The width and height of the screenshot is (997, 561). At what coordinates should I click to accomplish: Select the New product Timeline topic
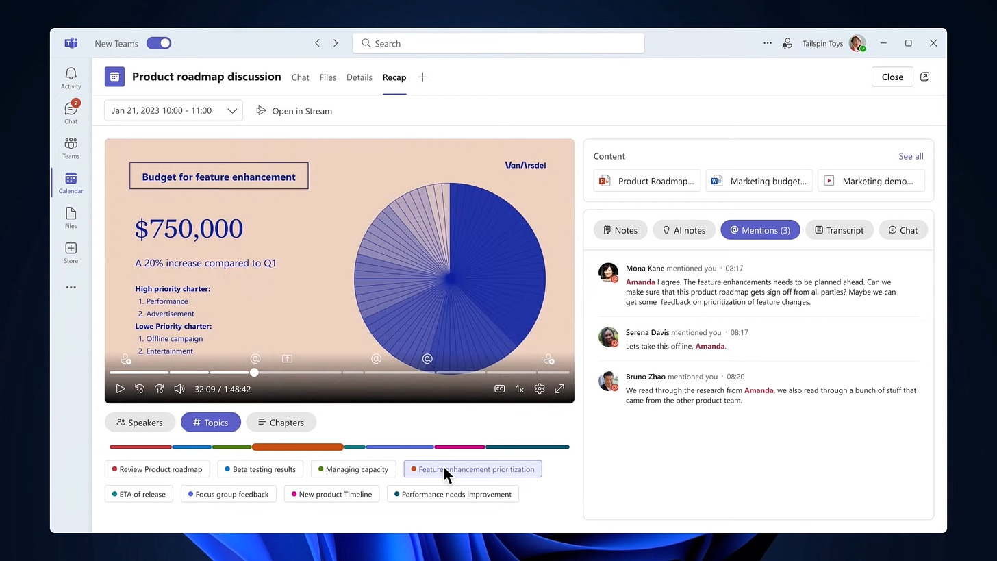331,494
